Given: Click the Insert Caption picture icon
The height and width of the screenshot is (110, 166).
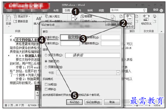Looking at the screenshot, I should point(113,18).
